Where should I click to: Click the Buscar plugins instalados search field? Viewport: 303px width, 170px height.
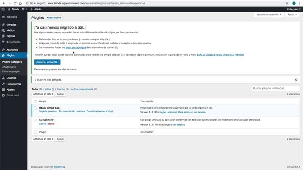276,88
